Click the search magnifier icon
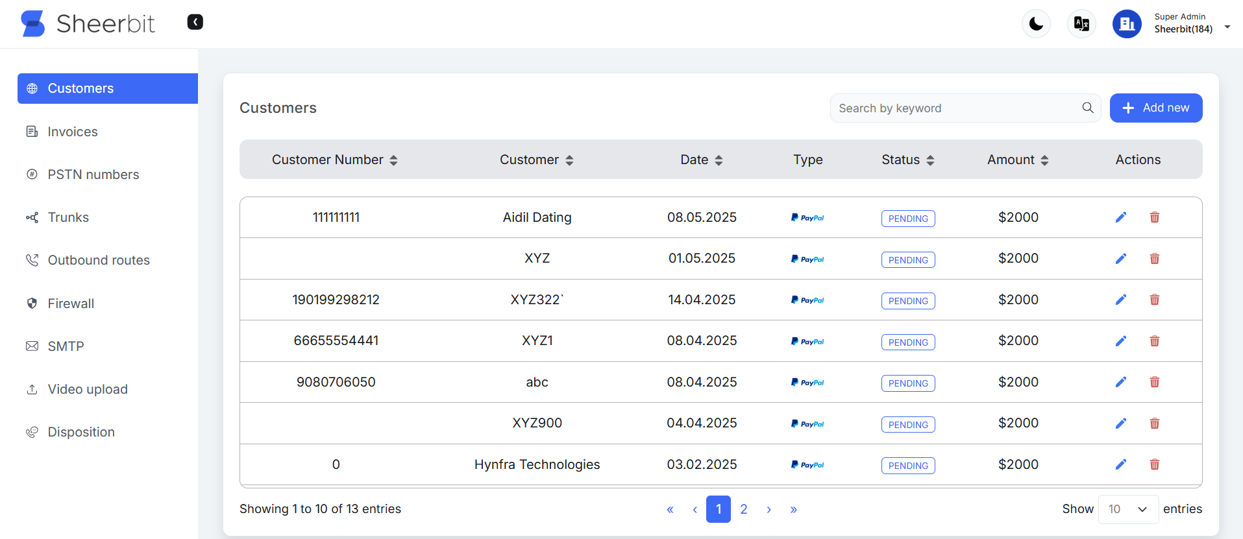Image resolution: width=1243 pixels, height=539 pixels. click(x=1088, y=108)
